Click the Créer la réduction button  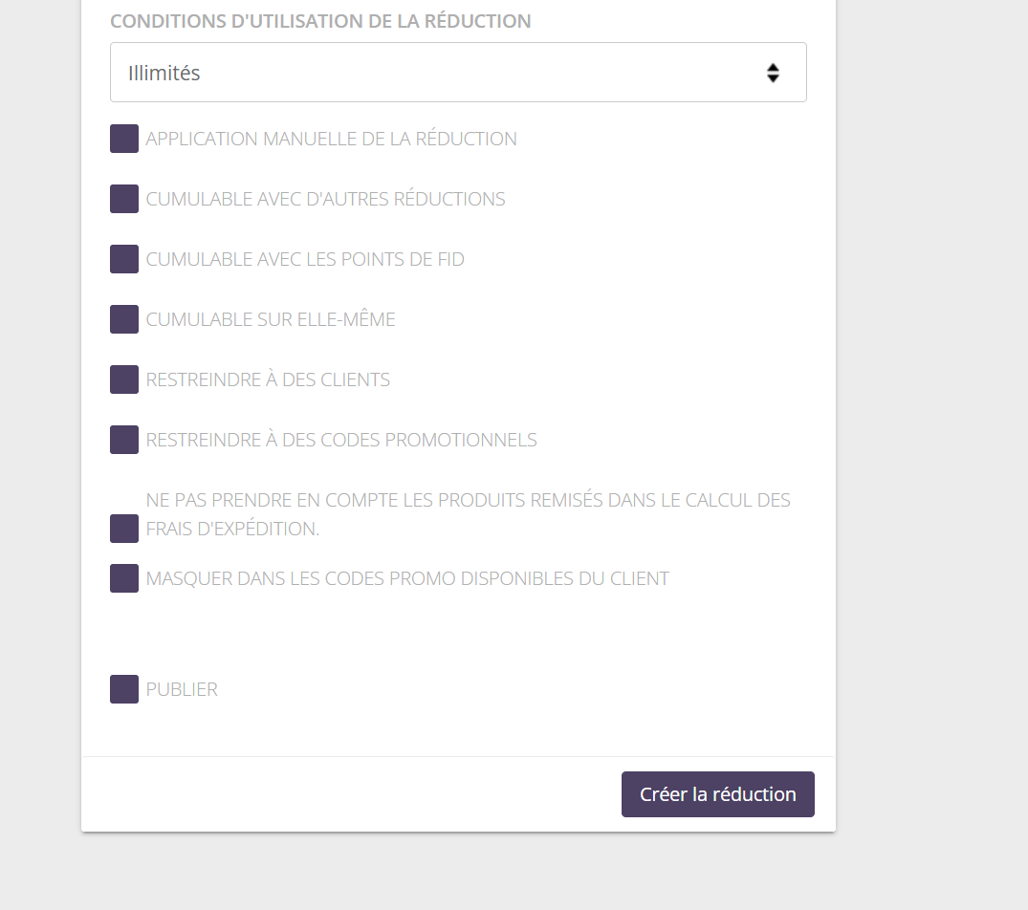[718, 794]
